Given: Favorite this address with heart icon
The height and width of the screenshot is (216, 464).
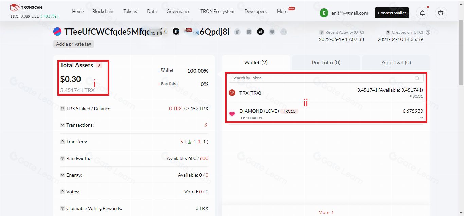Looking at the screenshot, I should (x=272, y=32).
